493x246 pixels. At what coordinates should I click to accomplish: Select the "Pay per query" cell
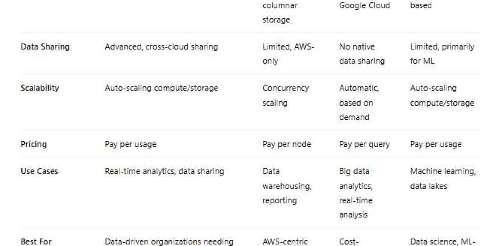point(364,144)
